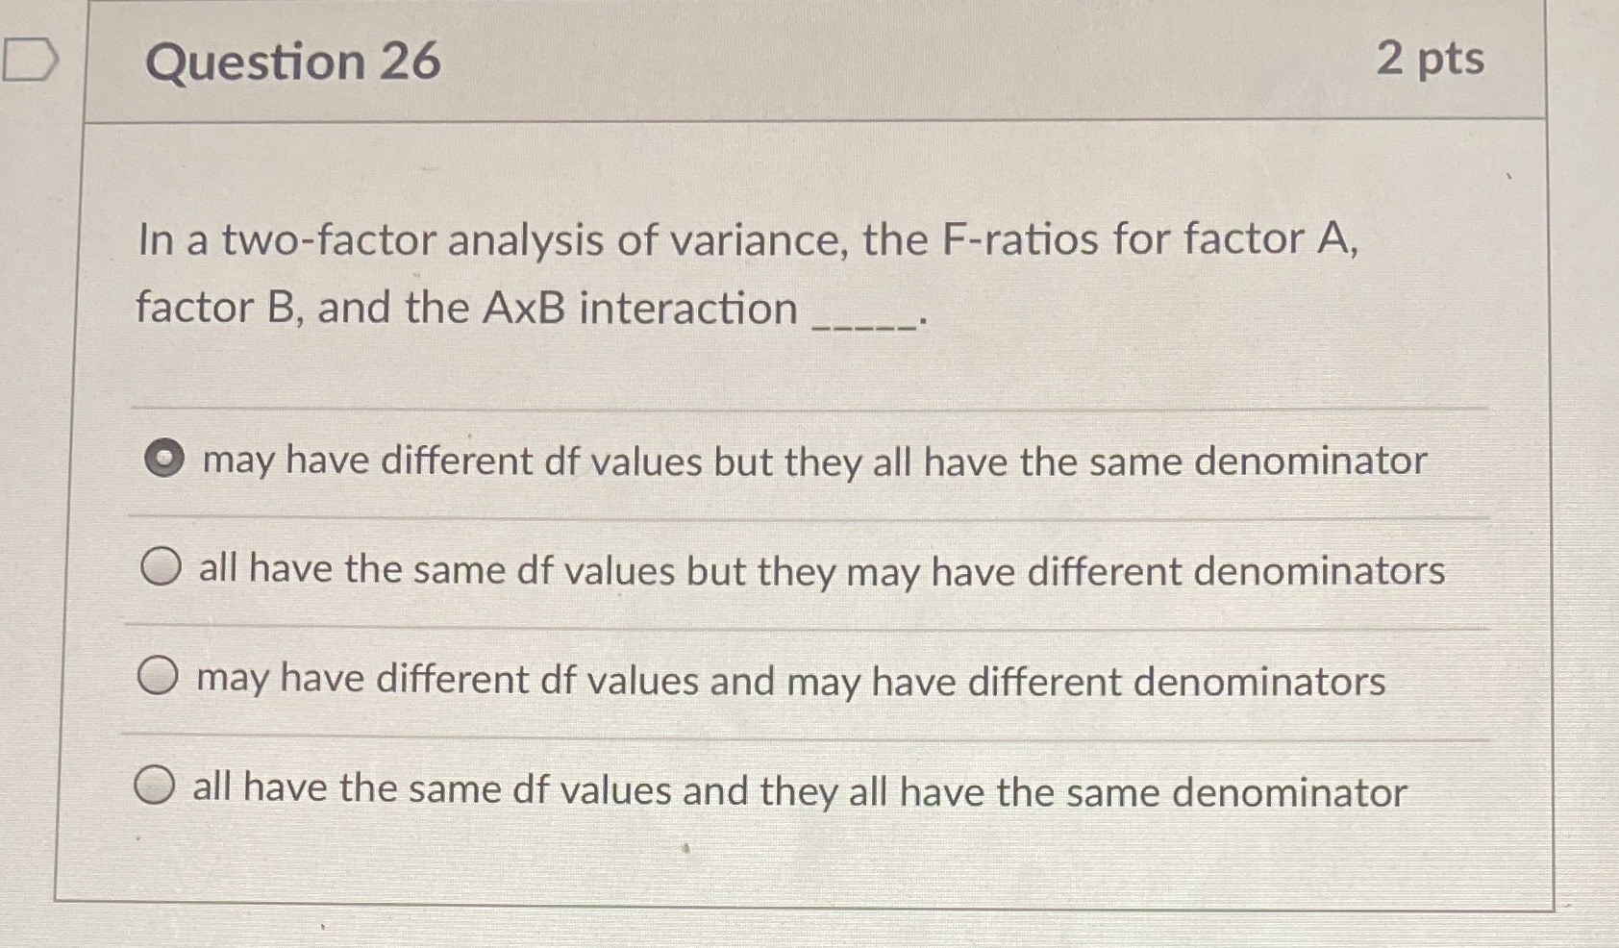Click the divider line below the question prompt
The height and width of the screenshot is (948, 1619).
point(808,404)
